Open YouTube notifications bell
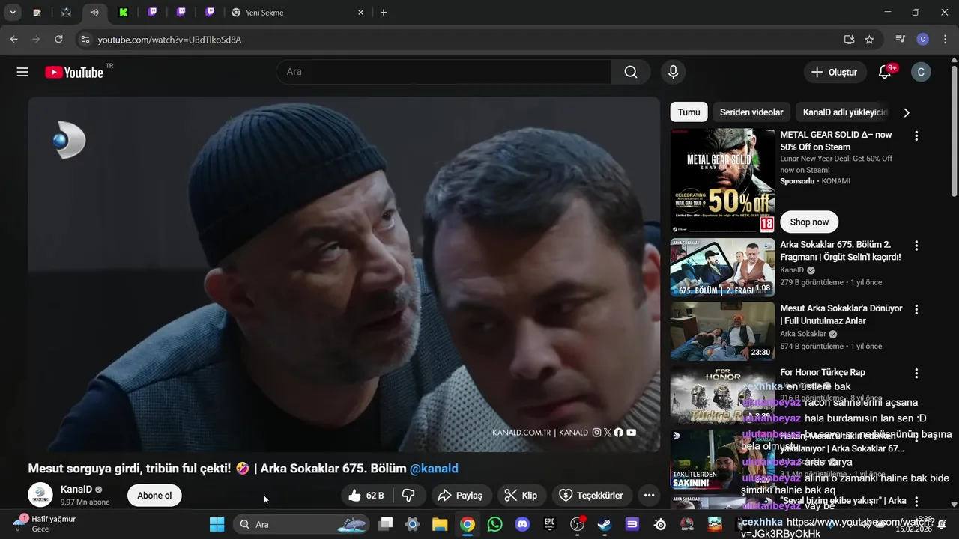Image resolution: width=959 pixels, height=539 pixels. (x=885, y=72)
